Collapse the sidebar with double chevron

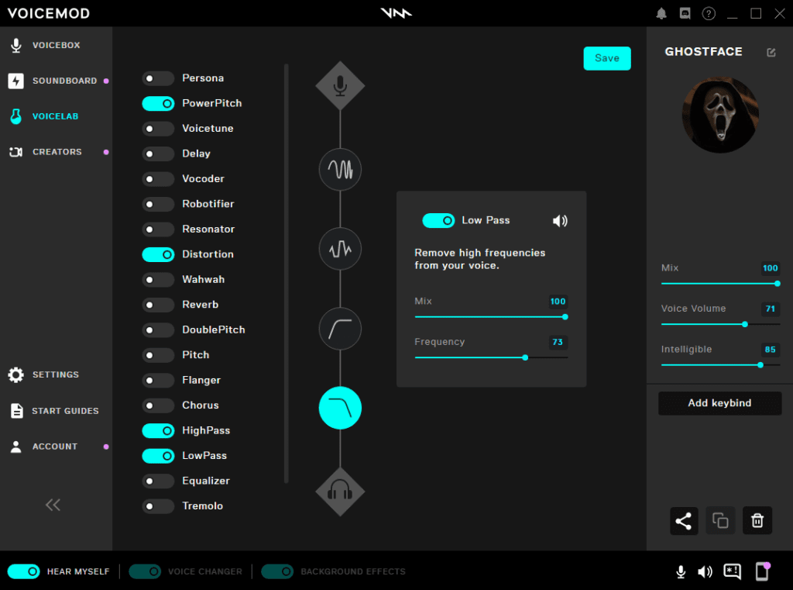click(53, 505)
